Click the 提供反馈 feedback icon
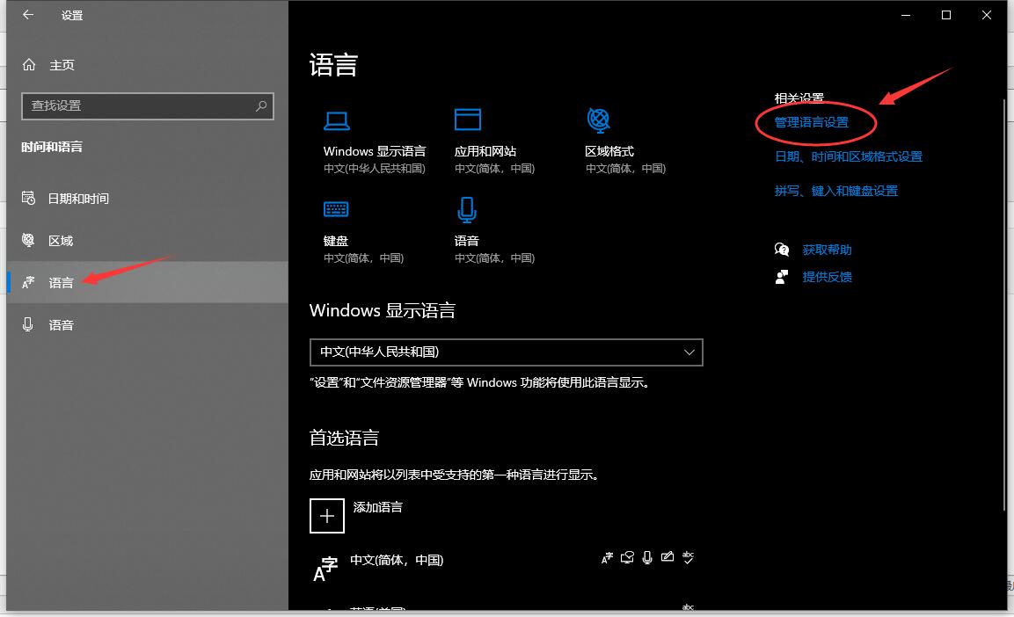This screenshot has height=617, width=1014. pos(782,277)
